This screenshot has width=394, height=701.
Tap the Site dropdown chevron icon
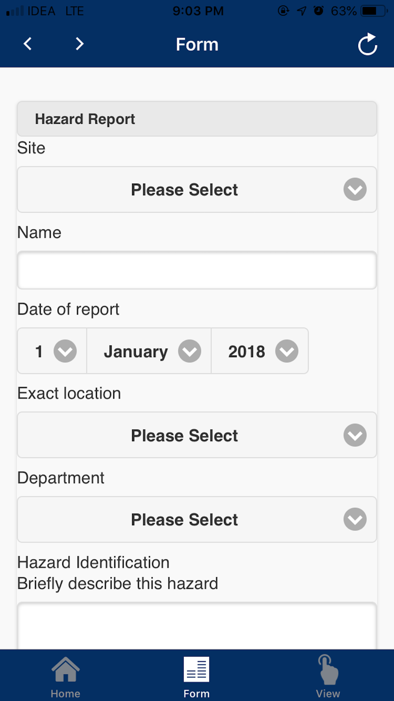[355, 190]
